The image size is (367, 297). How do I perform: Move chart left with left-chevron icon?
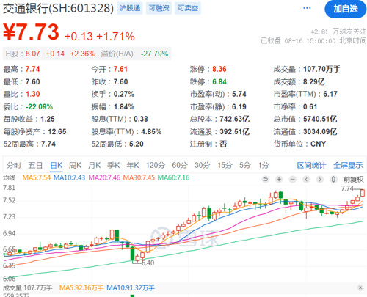(306, 180)
